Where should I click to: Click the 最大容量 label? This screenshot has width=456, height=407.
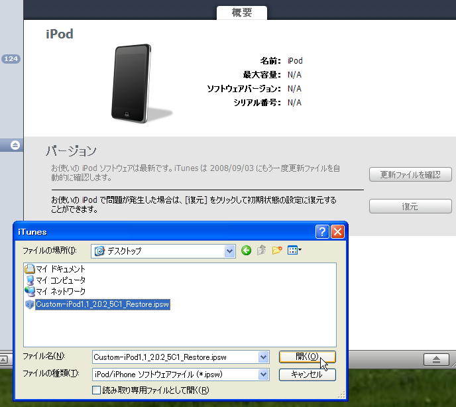click(x=262, y=75)
